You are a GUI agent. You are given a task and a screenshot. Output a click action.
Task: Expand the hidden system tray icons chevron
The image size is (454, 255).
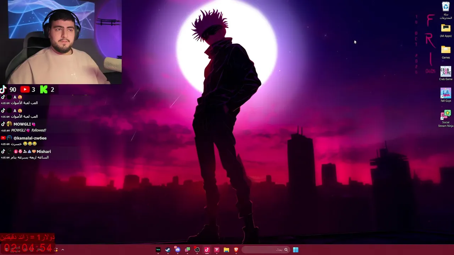(63, 250)
